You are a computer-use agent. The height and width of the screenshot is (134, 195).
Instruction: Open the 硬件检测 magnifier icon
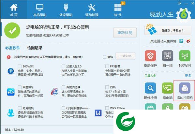point(150,88)
